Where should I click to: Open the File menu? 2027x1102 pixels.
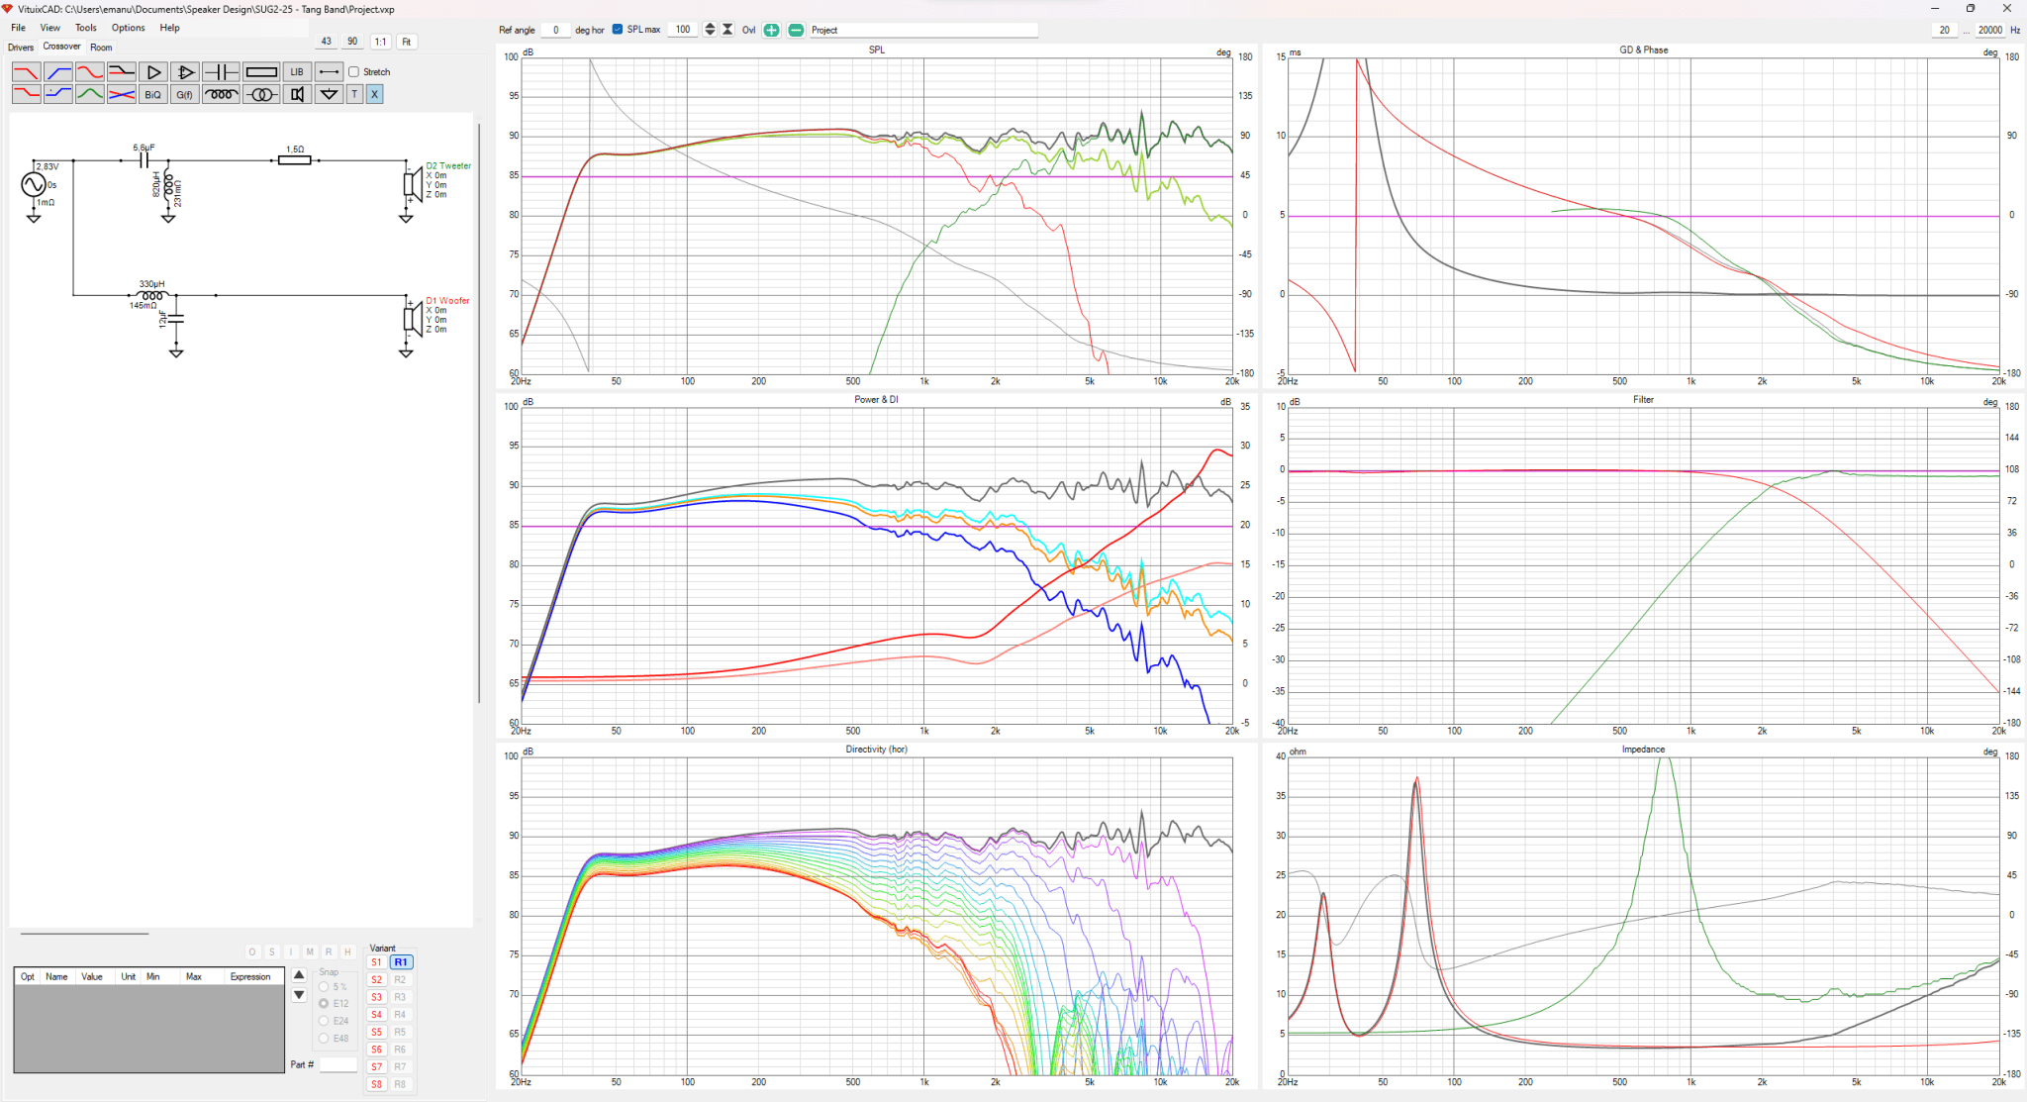(19, 28)
